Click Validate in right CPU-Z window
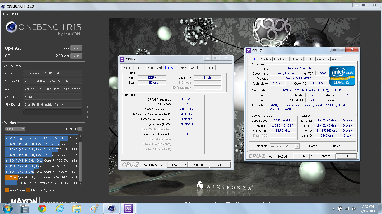The height and width of the screenshot is (214, 382). tap(325, 156)
